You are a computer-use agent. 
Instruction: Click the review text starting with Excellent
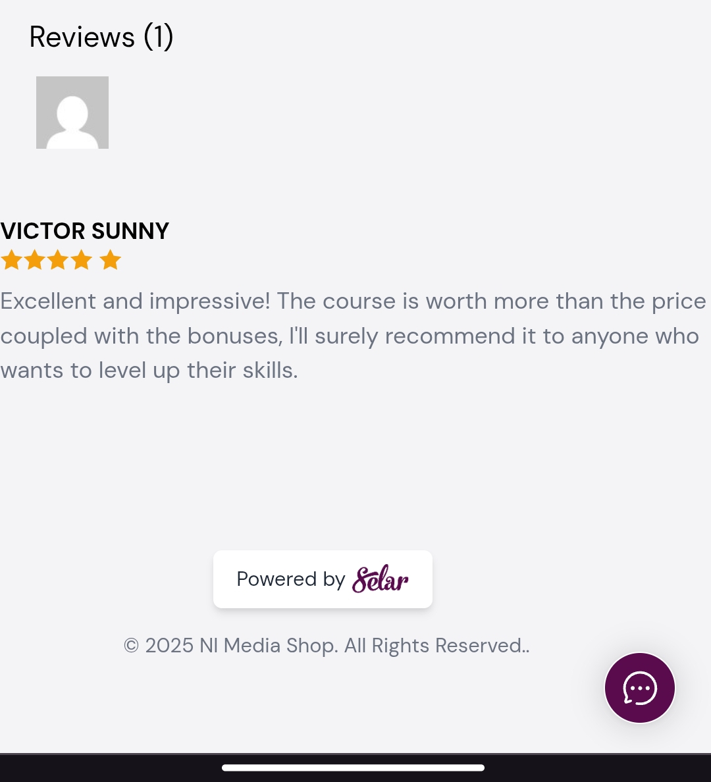354,336
